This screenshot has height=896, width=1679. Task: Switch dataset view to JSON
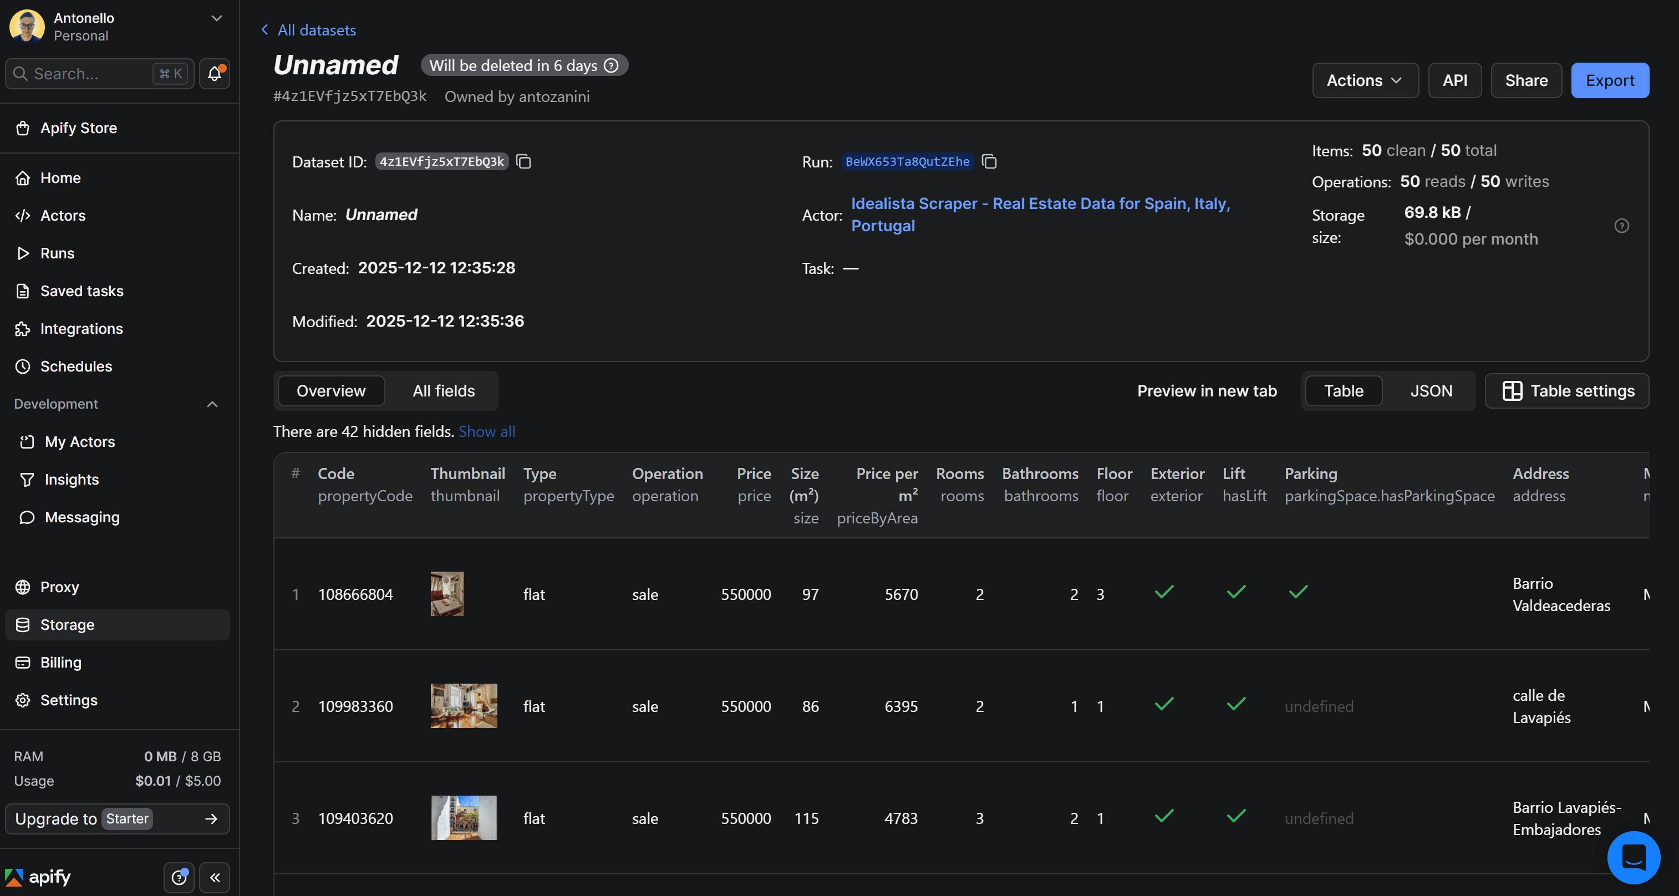click(x=1431, y=390)
